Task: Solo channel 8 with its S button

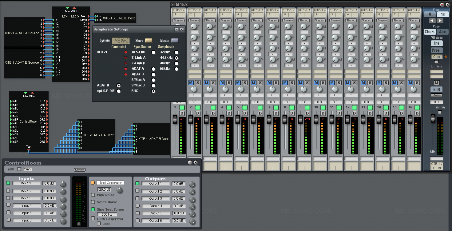Action: [x=291, y=82]
